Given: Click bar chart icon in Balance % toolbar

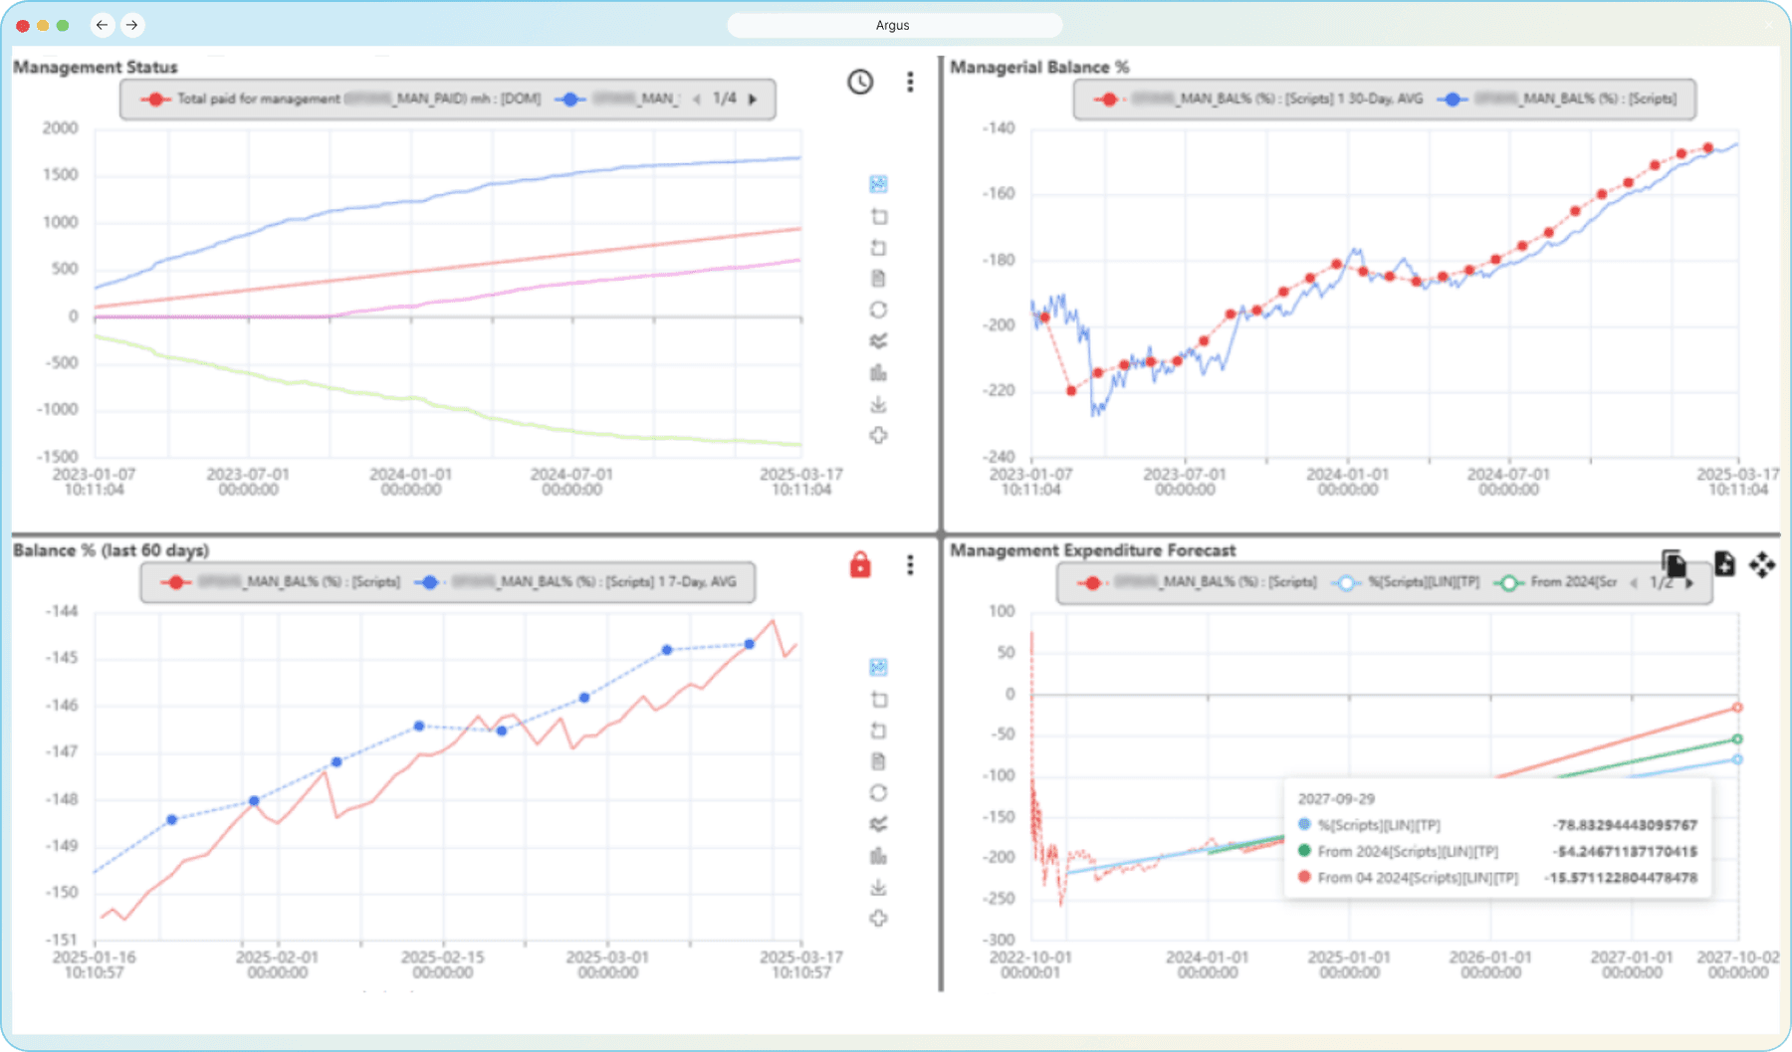Looking at the screenshot, I should (878, 856).
